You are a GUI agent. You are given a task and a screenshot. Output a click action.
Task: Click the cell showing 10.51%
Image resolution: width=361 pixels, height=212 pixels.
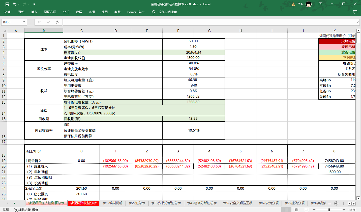(x=194, y=130)
